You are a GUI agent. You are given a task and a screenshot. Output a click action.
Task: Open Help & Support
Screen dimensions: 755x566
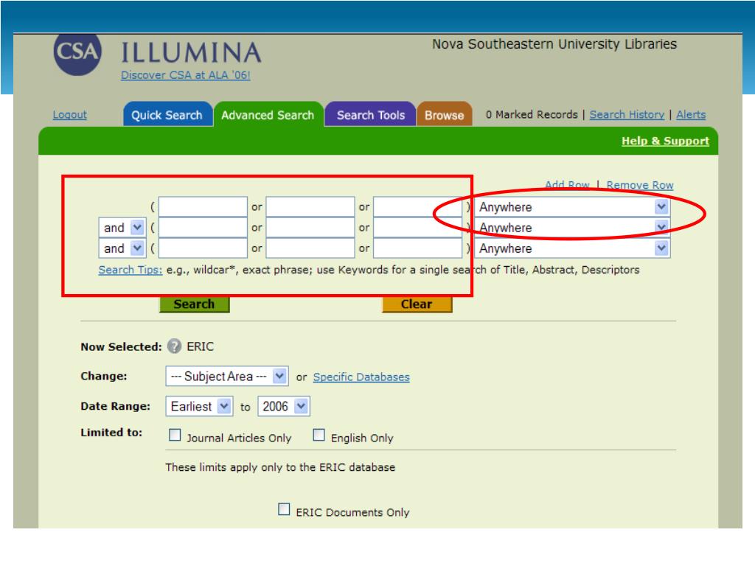666,141
